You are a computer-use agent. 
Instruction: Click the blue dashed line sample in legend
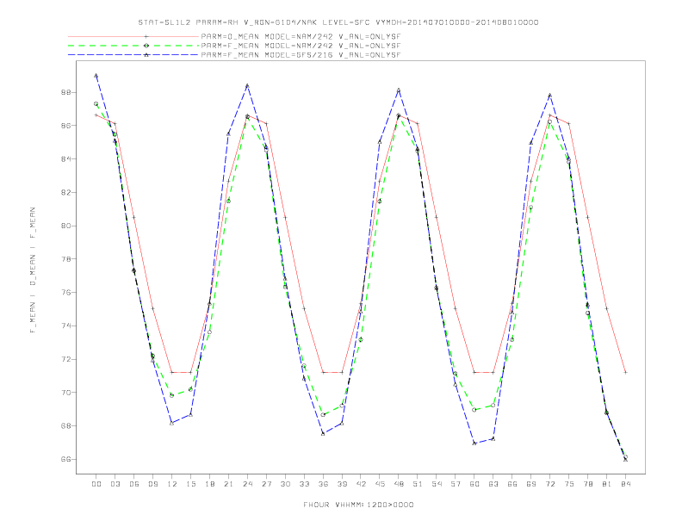click(x=133, y=55)
